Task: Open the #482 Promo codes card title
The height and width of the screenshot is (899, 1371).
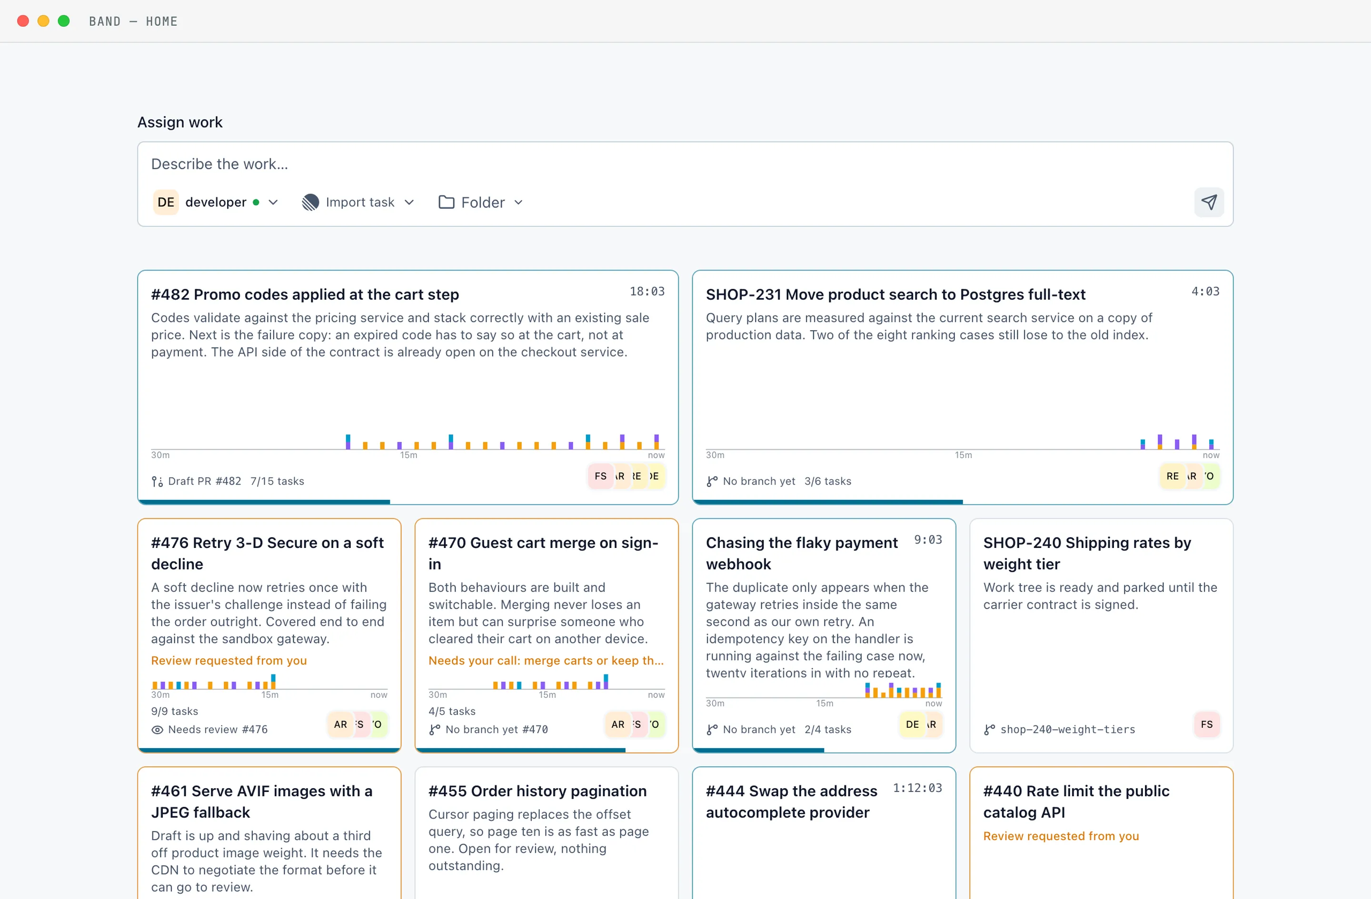Action: [x=305, y=294]
